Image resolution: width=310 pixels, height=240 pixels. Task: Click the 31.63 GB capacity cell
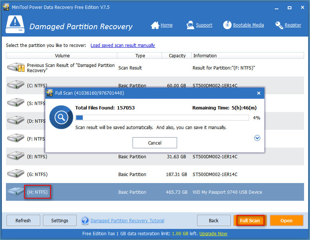(x=177, y=156)
